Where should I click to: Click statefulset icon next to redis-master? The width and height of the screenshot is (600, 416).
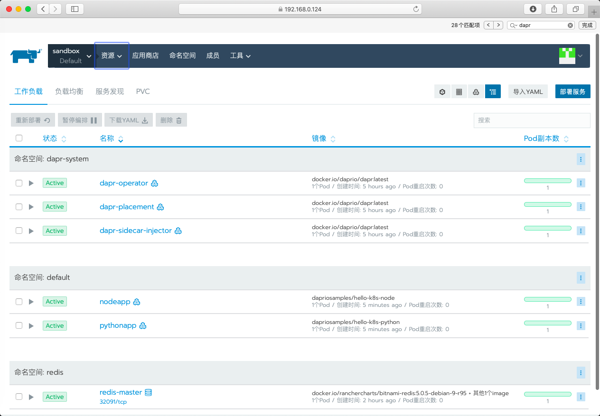click(148, 393)
